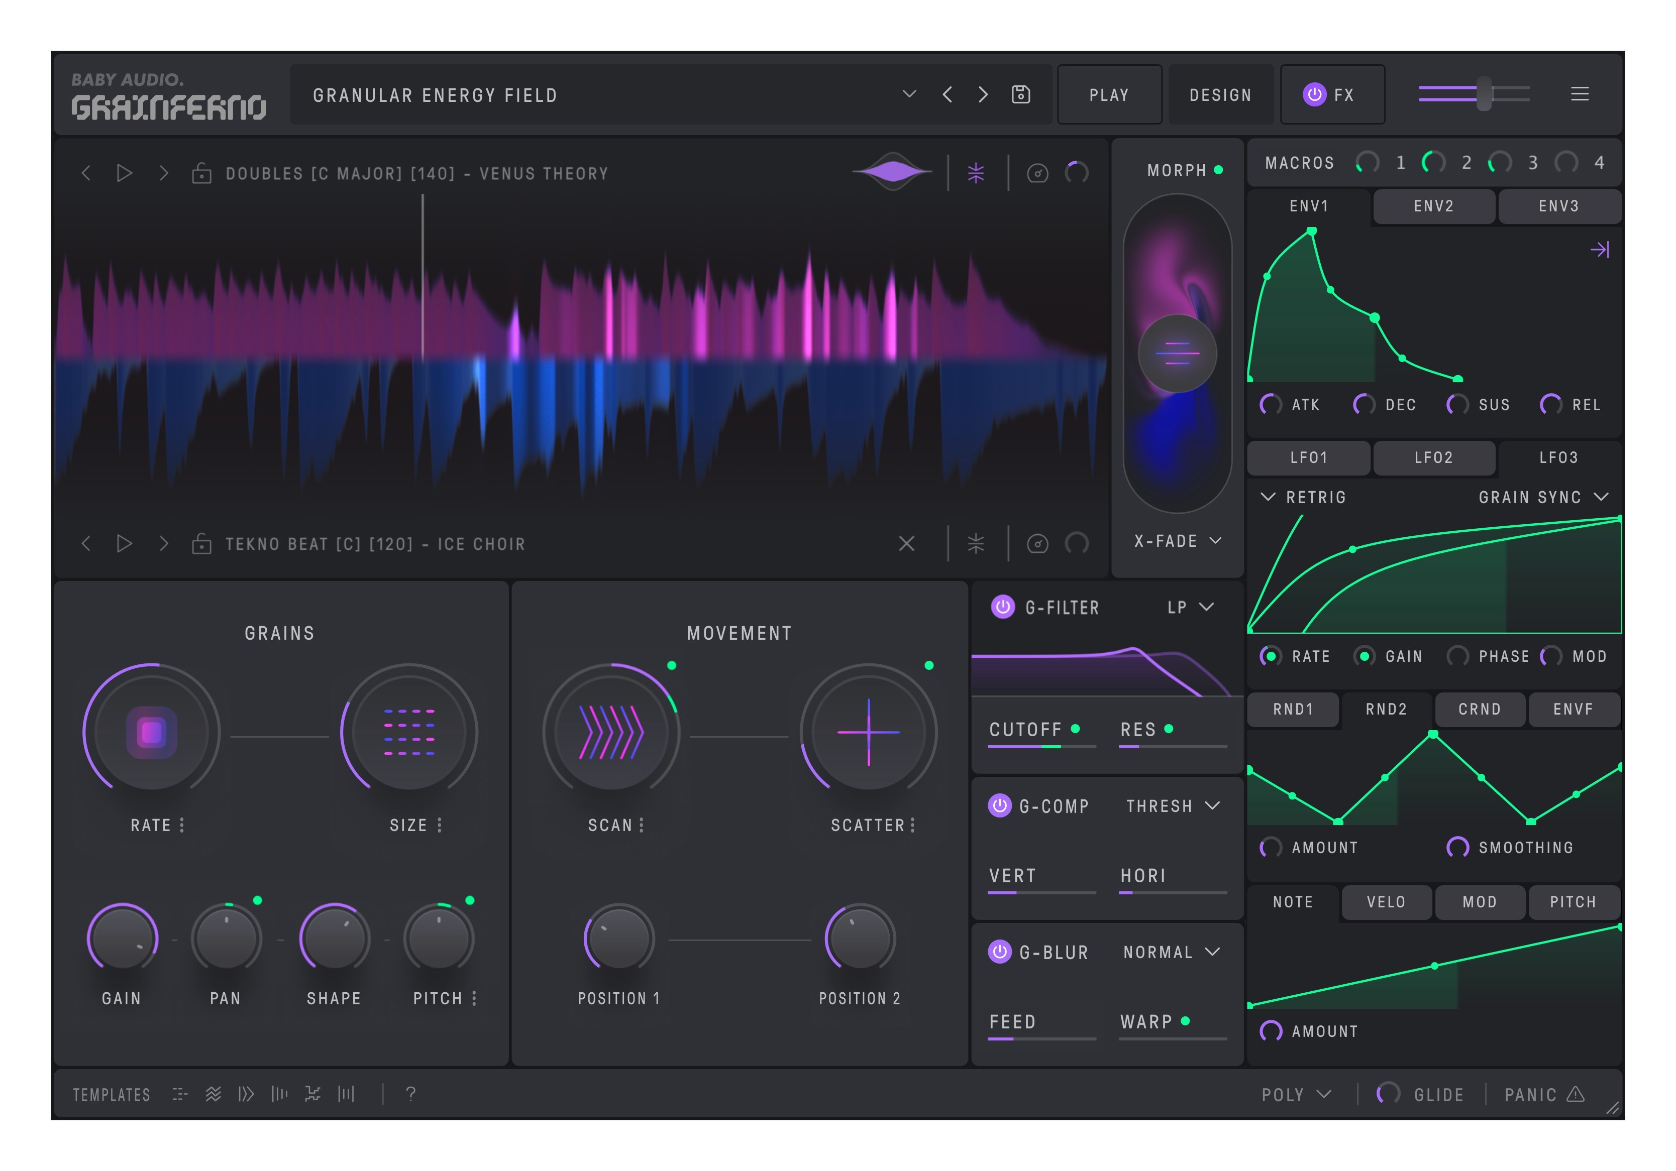The height and width of the screenshot is (1171, 1676).
Task: Click the ENV1 loop arrow icon
Action: coord(1599,250)
